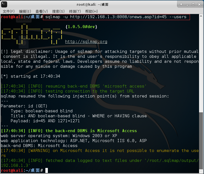Click the sqlmap command text with --users
204x174 pixels.
click(x=116, y=17)
